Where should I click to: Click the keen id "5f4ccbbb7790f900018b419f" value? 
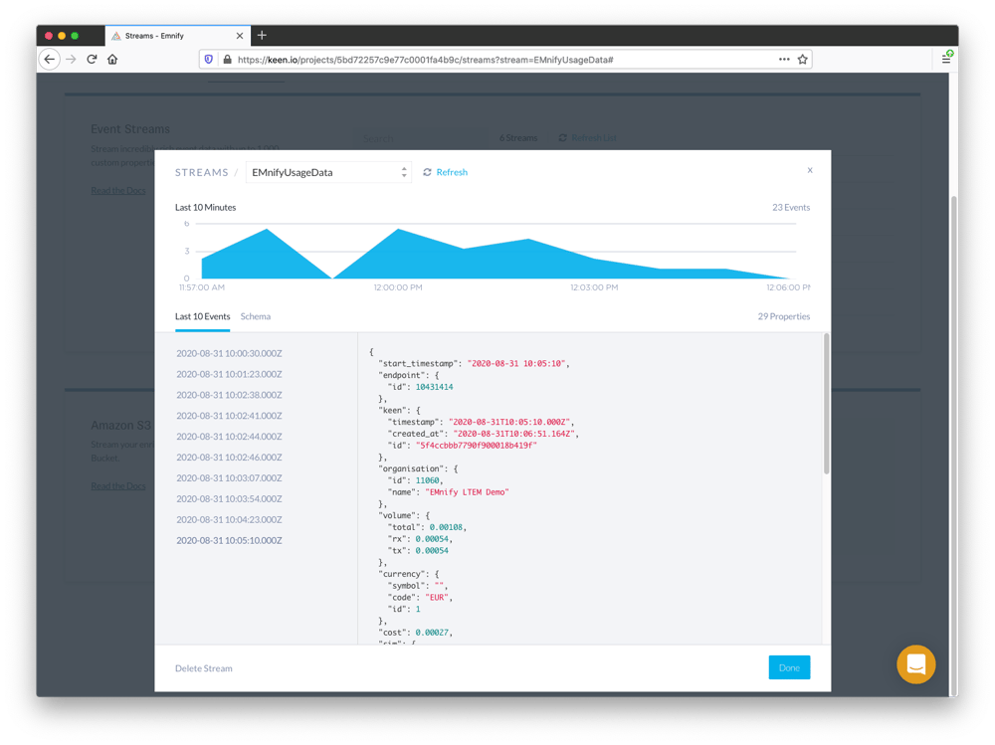(x=477, y=446)
